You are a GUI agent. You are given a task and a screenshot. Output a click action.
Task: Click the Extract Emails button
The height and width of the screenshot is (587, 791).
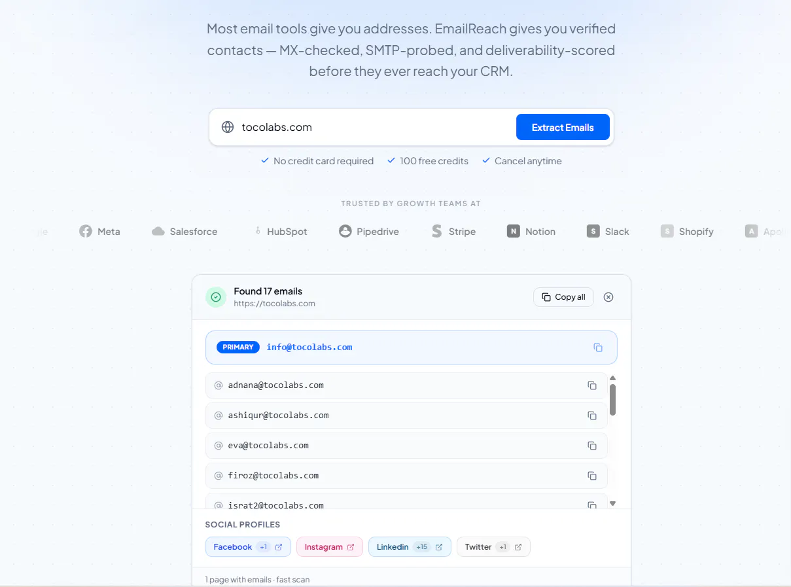coord(563,127)
